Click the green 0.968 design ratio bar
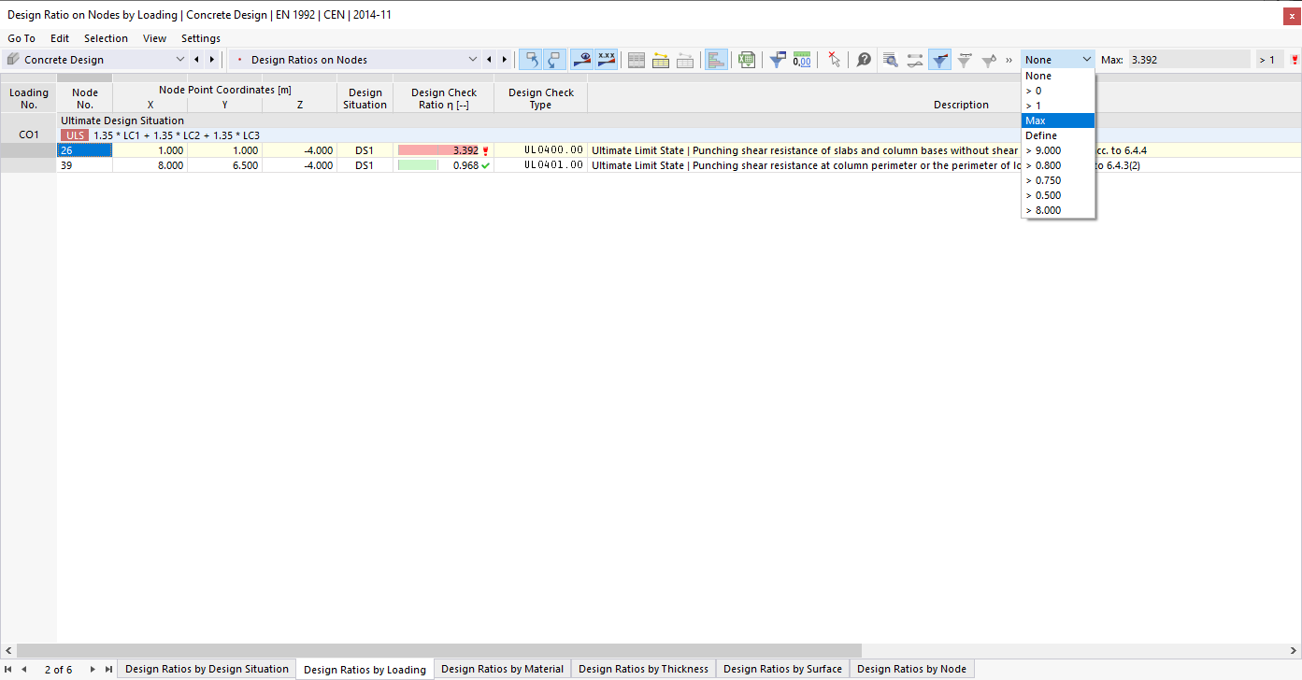Image resolution: width=1302 pixels, height=680 pixels. pos(418,165)
